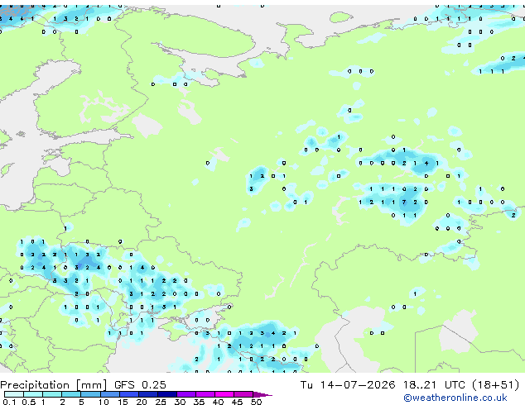
Task: Select legend color between 2 and 5
Action: pyautogui.click(x=71, y=394)
